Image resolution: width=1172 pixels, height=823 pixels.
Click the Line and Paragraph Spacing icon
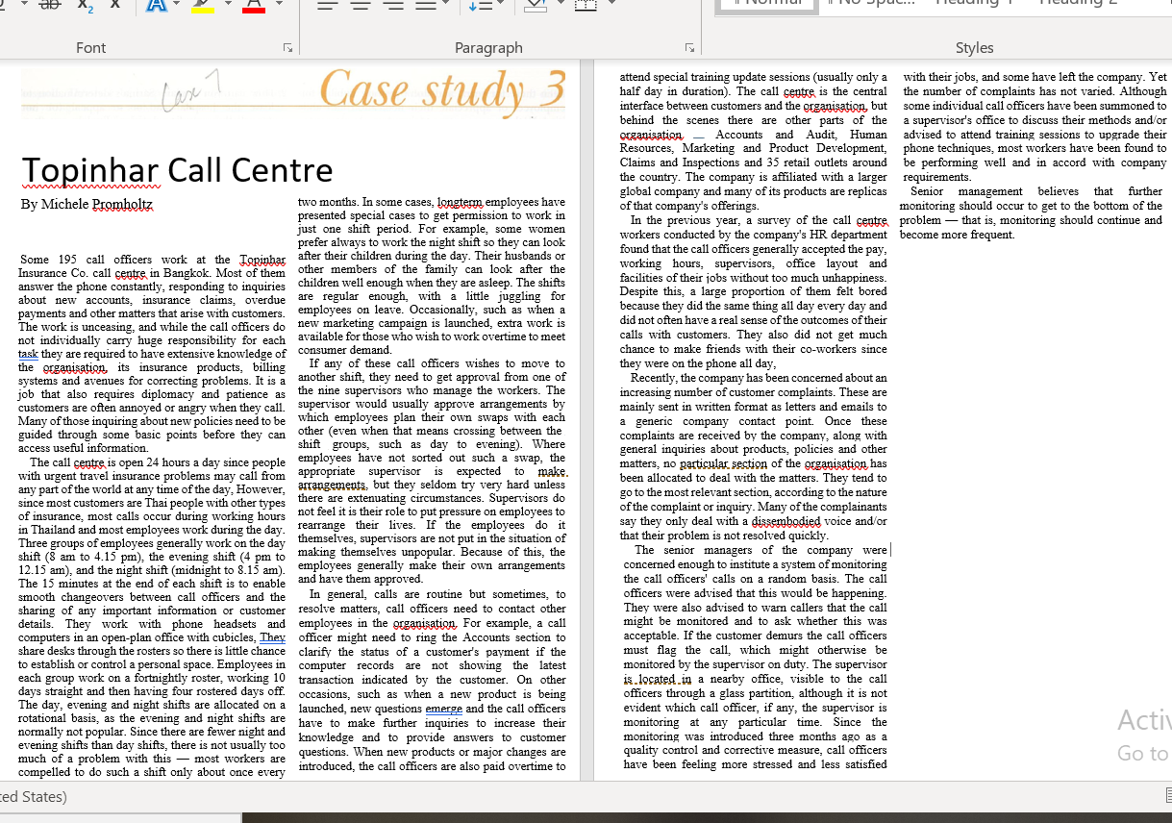click(x=481, y=5)
